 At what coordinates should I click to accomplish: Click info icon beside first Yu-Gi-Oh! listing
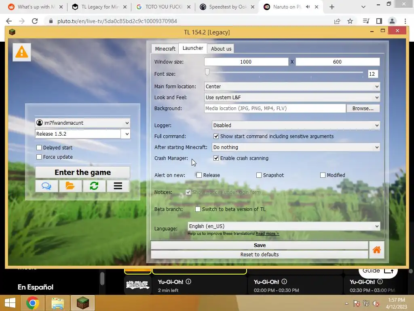(x=188, y=282)
